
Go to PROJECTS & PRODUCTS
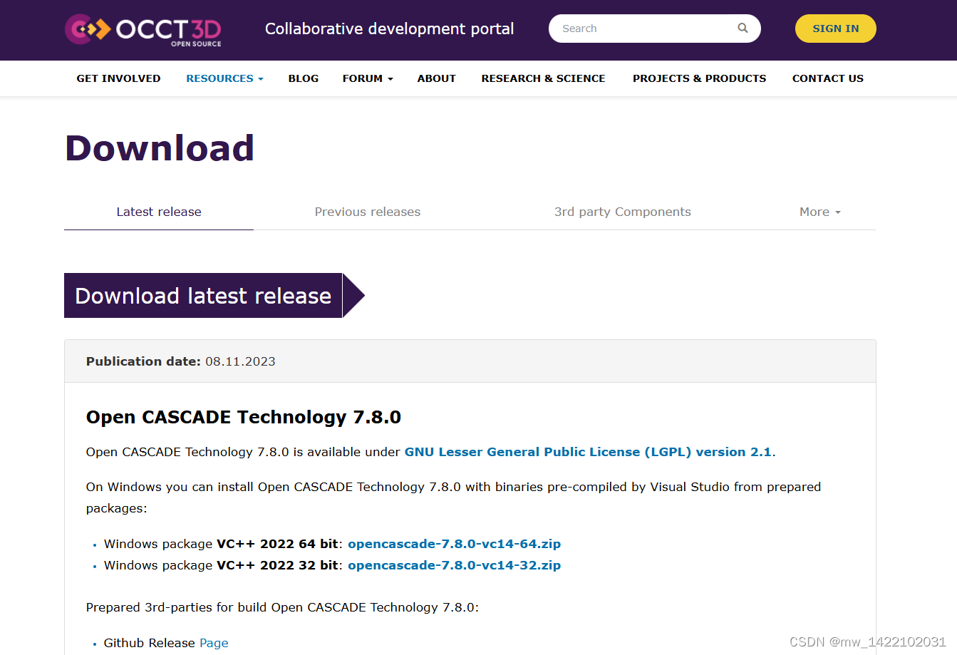[699, 78]
